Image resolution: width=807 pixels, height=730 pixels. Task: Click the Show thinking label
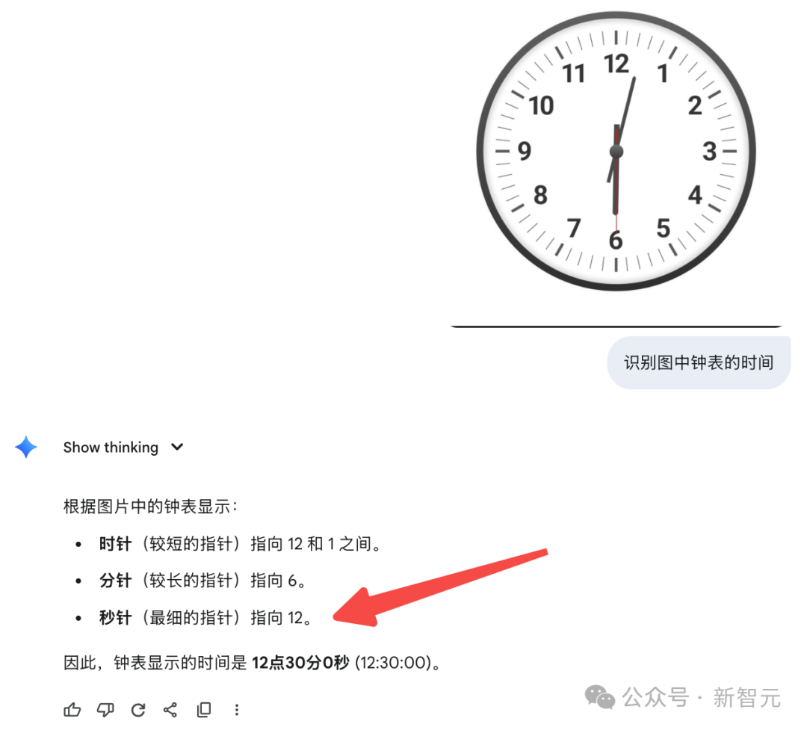(x=111, y=448)
